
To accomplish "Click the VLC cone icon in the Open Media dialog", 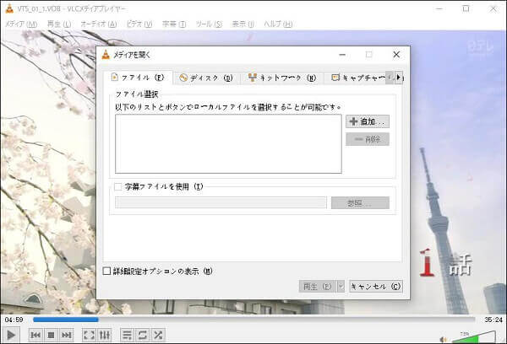I will [106, 55].
